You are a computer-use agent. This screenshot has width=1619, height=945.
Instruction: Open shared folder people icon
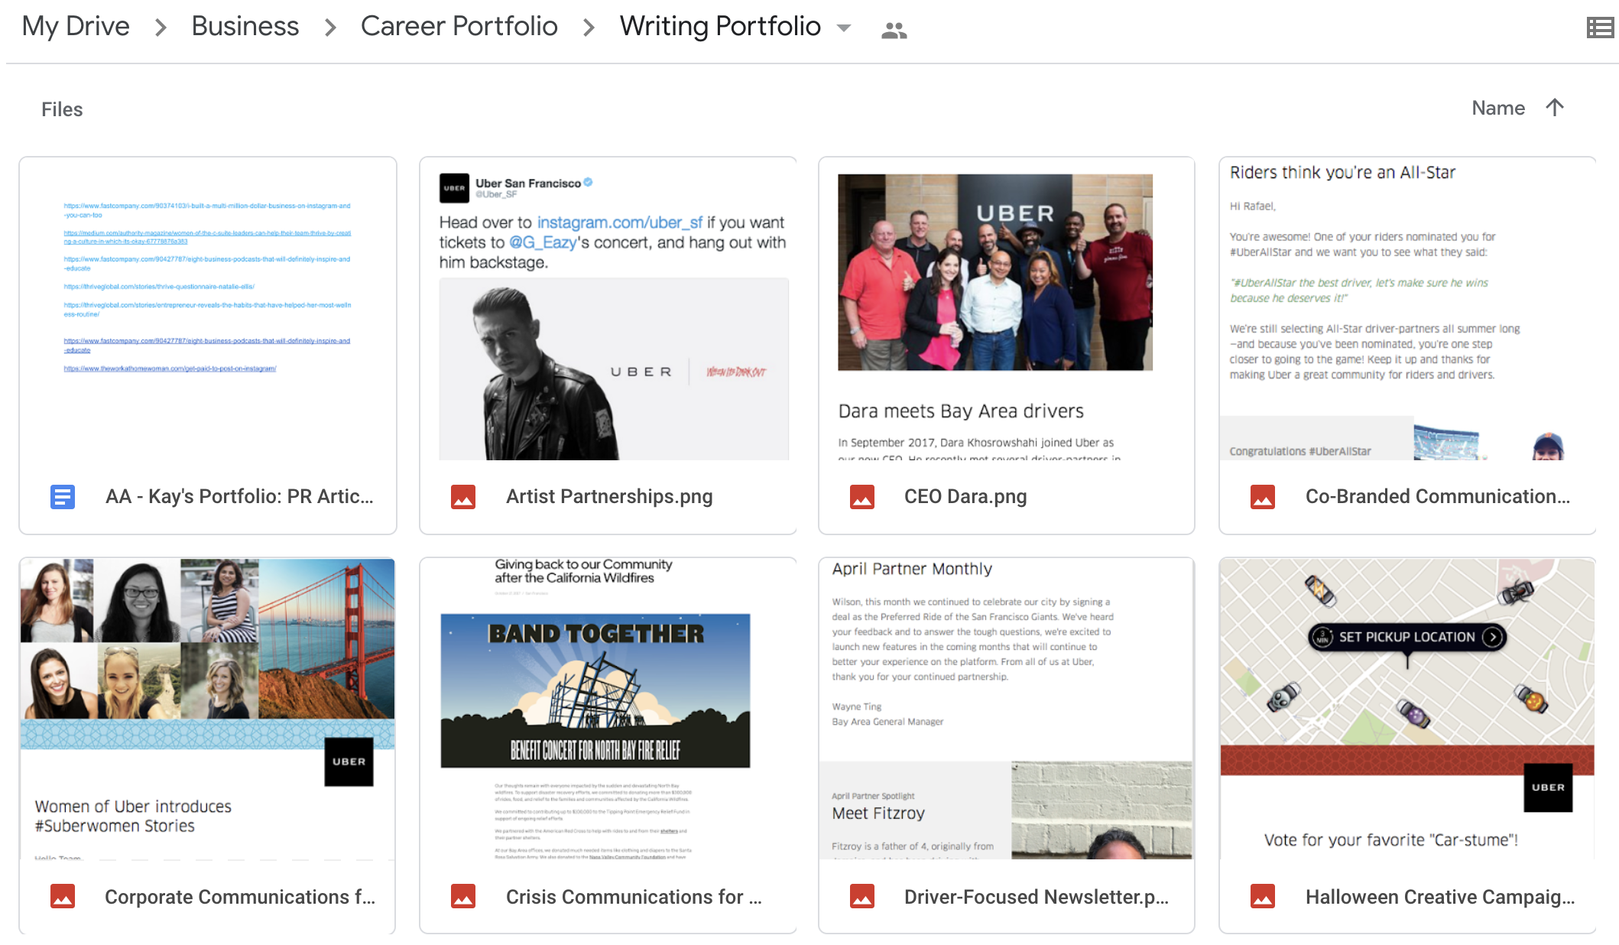(x=894, y=31)
